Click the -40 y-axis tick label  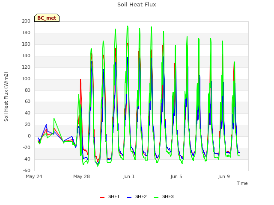coord(27,159)
